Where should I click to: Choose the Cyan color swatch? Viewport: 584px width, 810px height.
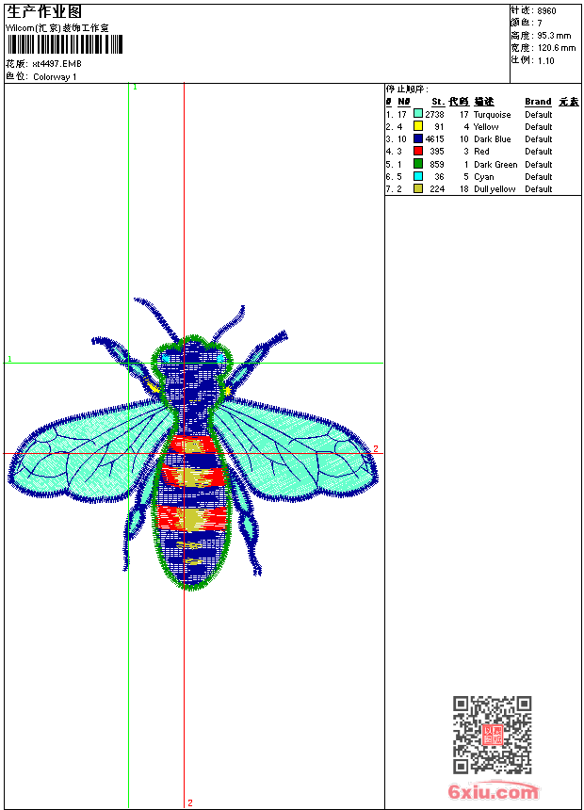(418, 176)
